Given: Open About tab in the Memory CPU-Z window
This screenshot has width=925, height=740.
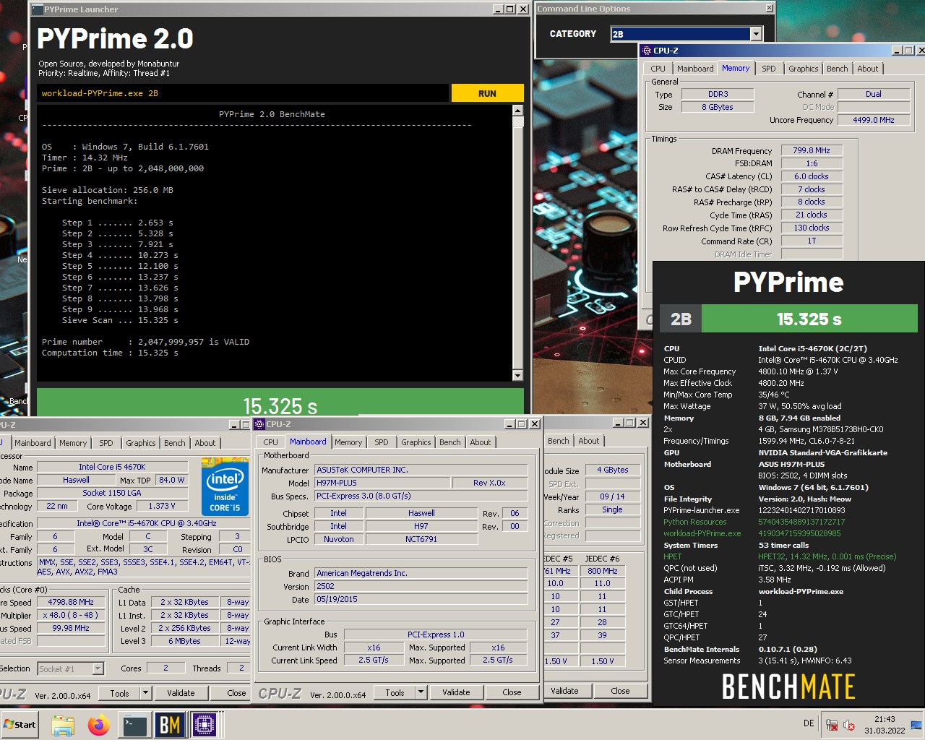Looking at the screenshot, I should pos(868,69).
